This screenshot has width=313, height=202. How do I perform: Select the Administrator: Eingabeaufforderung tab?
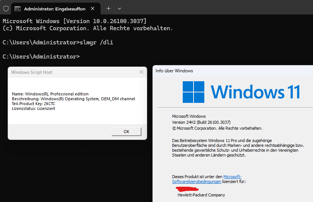click(56, 9)
